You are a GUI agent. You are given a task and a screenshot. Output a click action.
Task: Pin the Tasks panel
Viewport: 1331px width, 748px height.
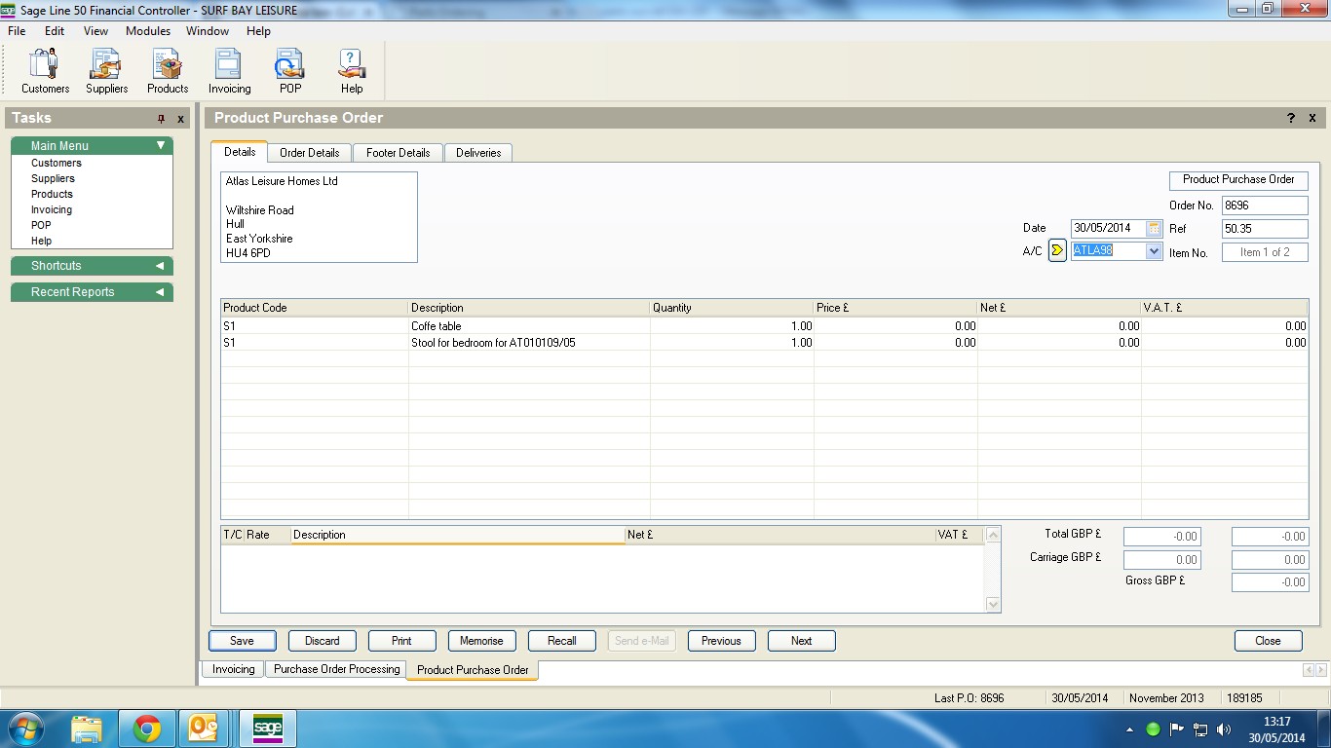162,119
